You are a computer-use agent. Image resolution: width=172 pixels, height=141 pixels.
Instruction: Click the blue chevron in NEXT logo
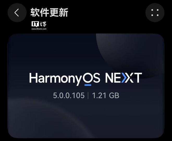pyautogui.click(x=123, y=78)
